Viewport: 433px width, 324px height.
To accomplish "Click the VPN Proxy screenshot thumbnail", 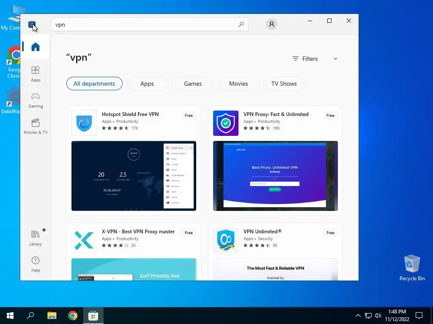I will click(275, 176).
